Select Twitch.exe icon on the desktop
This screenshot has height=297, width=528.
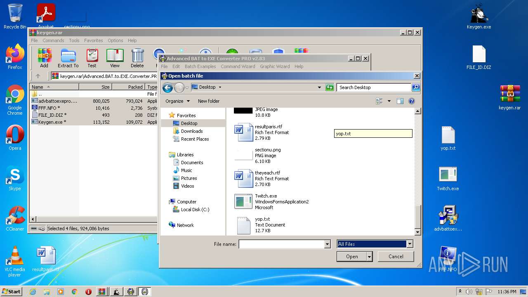pyautogui.click(x=448, y=178)
